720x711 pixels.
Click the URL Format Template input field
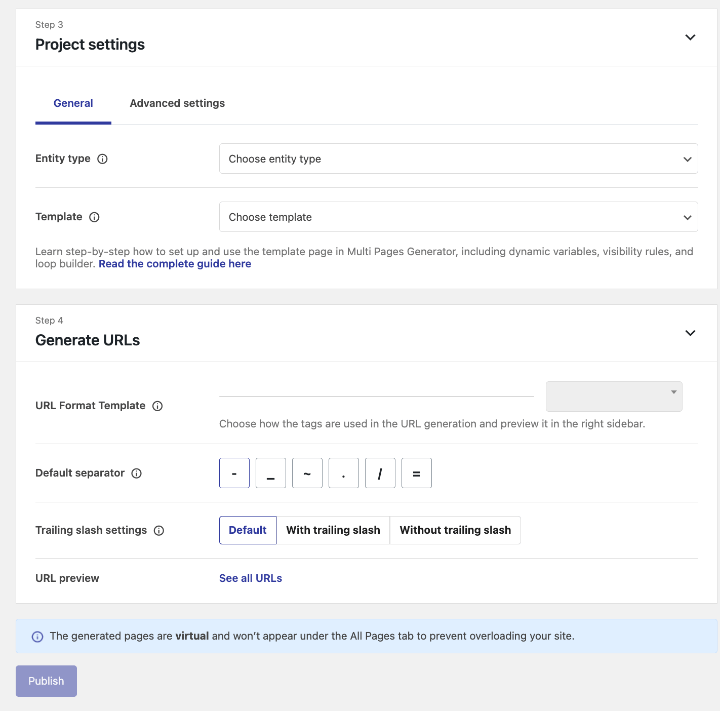point(376,389)
